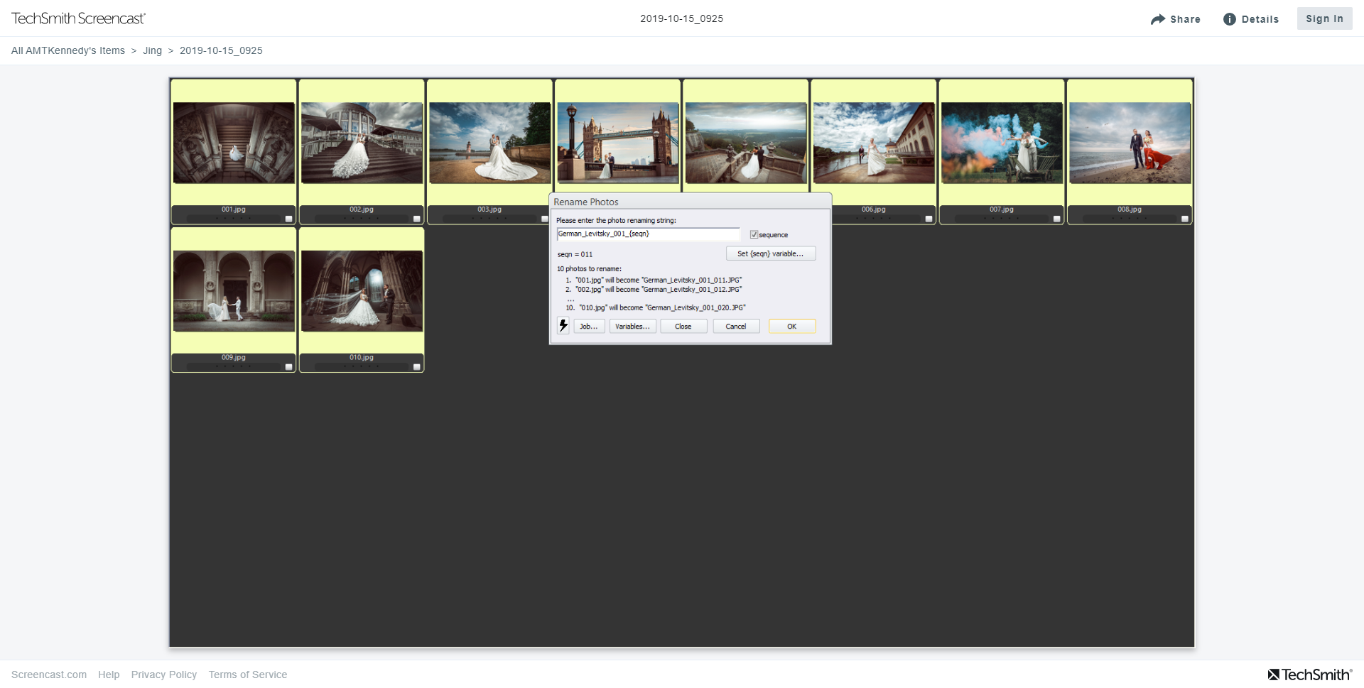Toggle tag checkbox on 003.jpg thumbnail

tap(544, 219)
